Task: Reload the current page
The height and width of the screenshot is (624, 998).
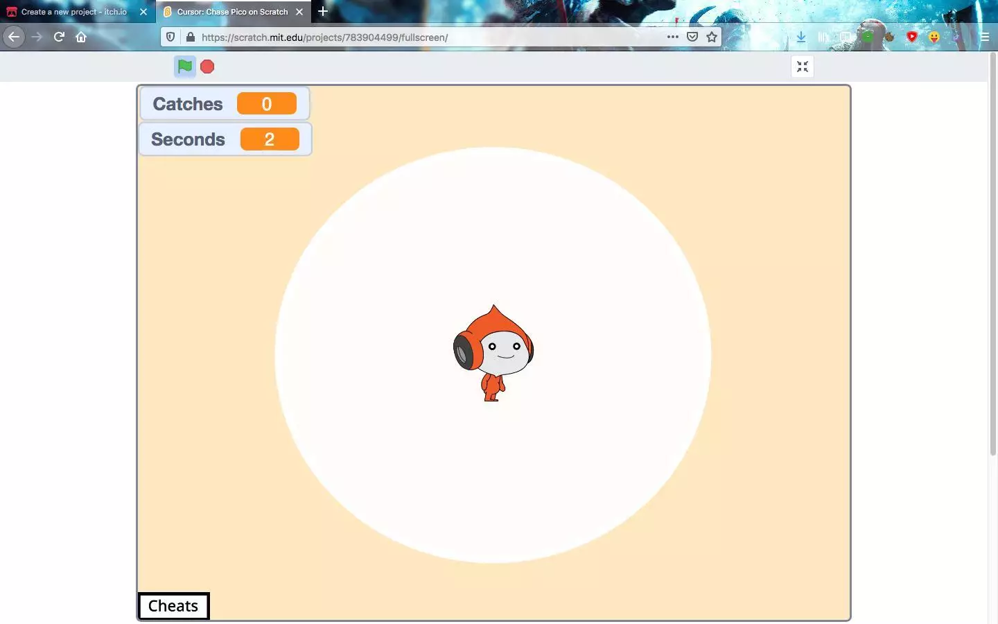Action: pyautogui.click(x=59, y=37)
